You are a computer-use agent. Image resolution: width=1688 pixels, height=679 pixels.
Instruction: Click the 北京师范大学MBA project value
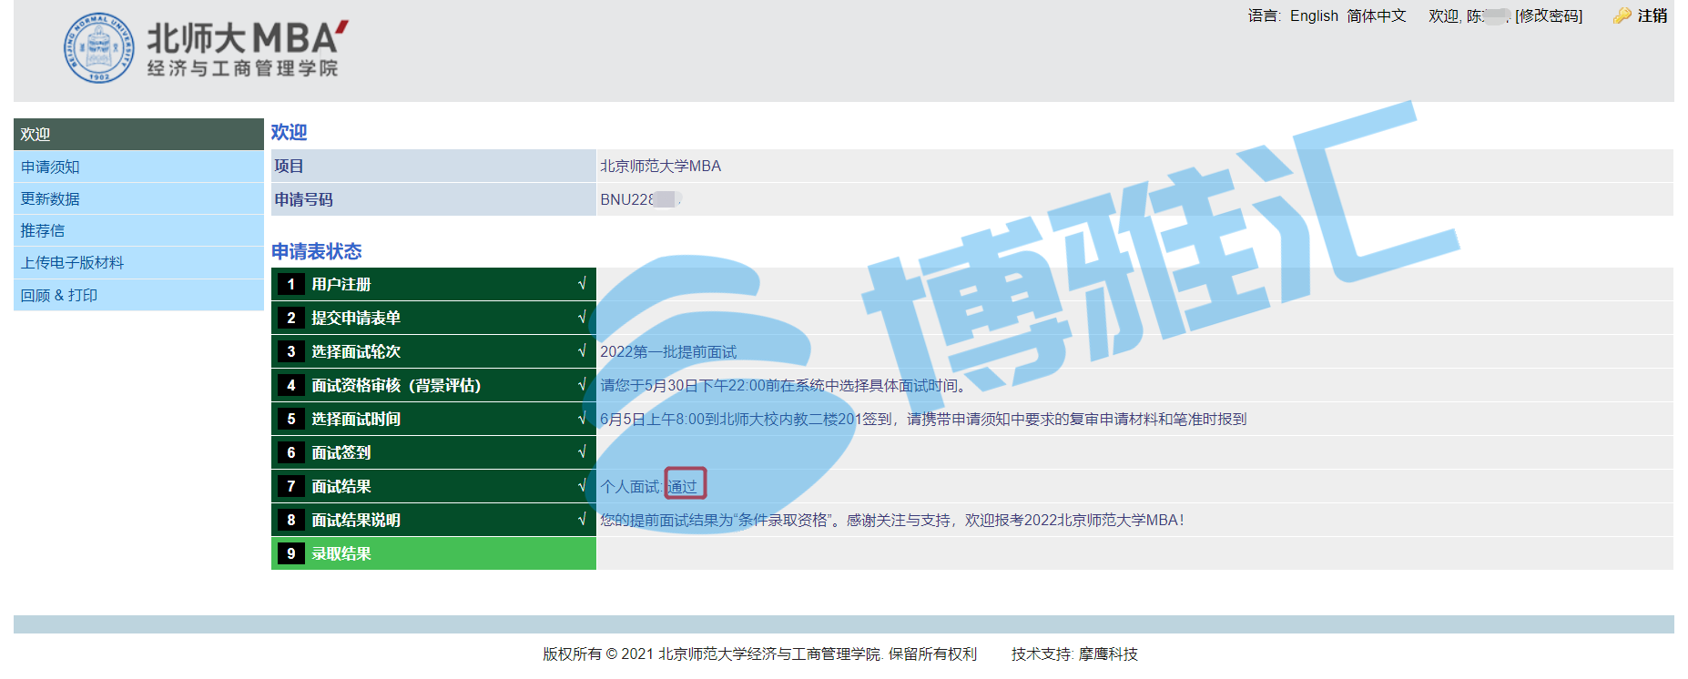point(660,166)
